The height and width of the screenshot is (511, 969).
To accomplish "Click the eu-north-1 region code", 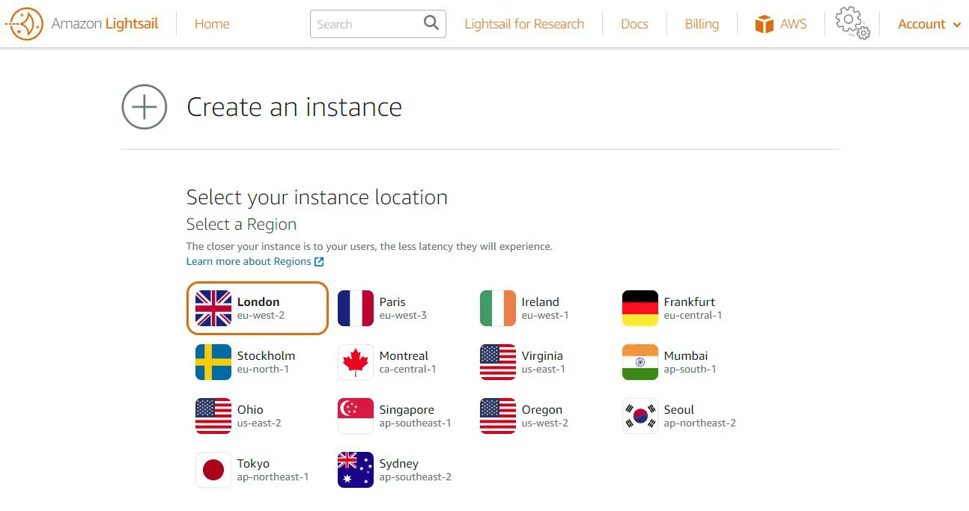I will click(x=263, y=369).
